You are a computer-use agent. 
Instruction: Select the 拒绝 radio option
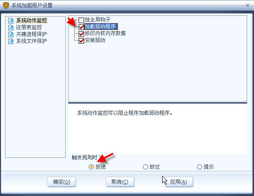pos(91,167)
